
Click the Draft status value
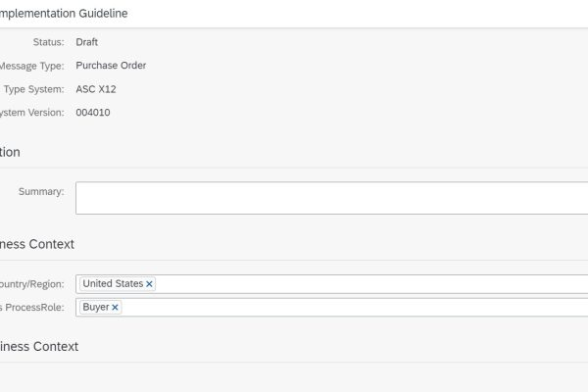pyautogui.click(x=86, y=42)
